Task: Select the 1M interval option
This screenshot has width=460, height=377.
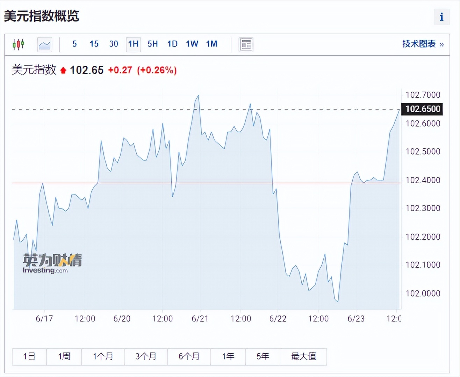Action: [211, 44]
